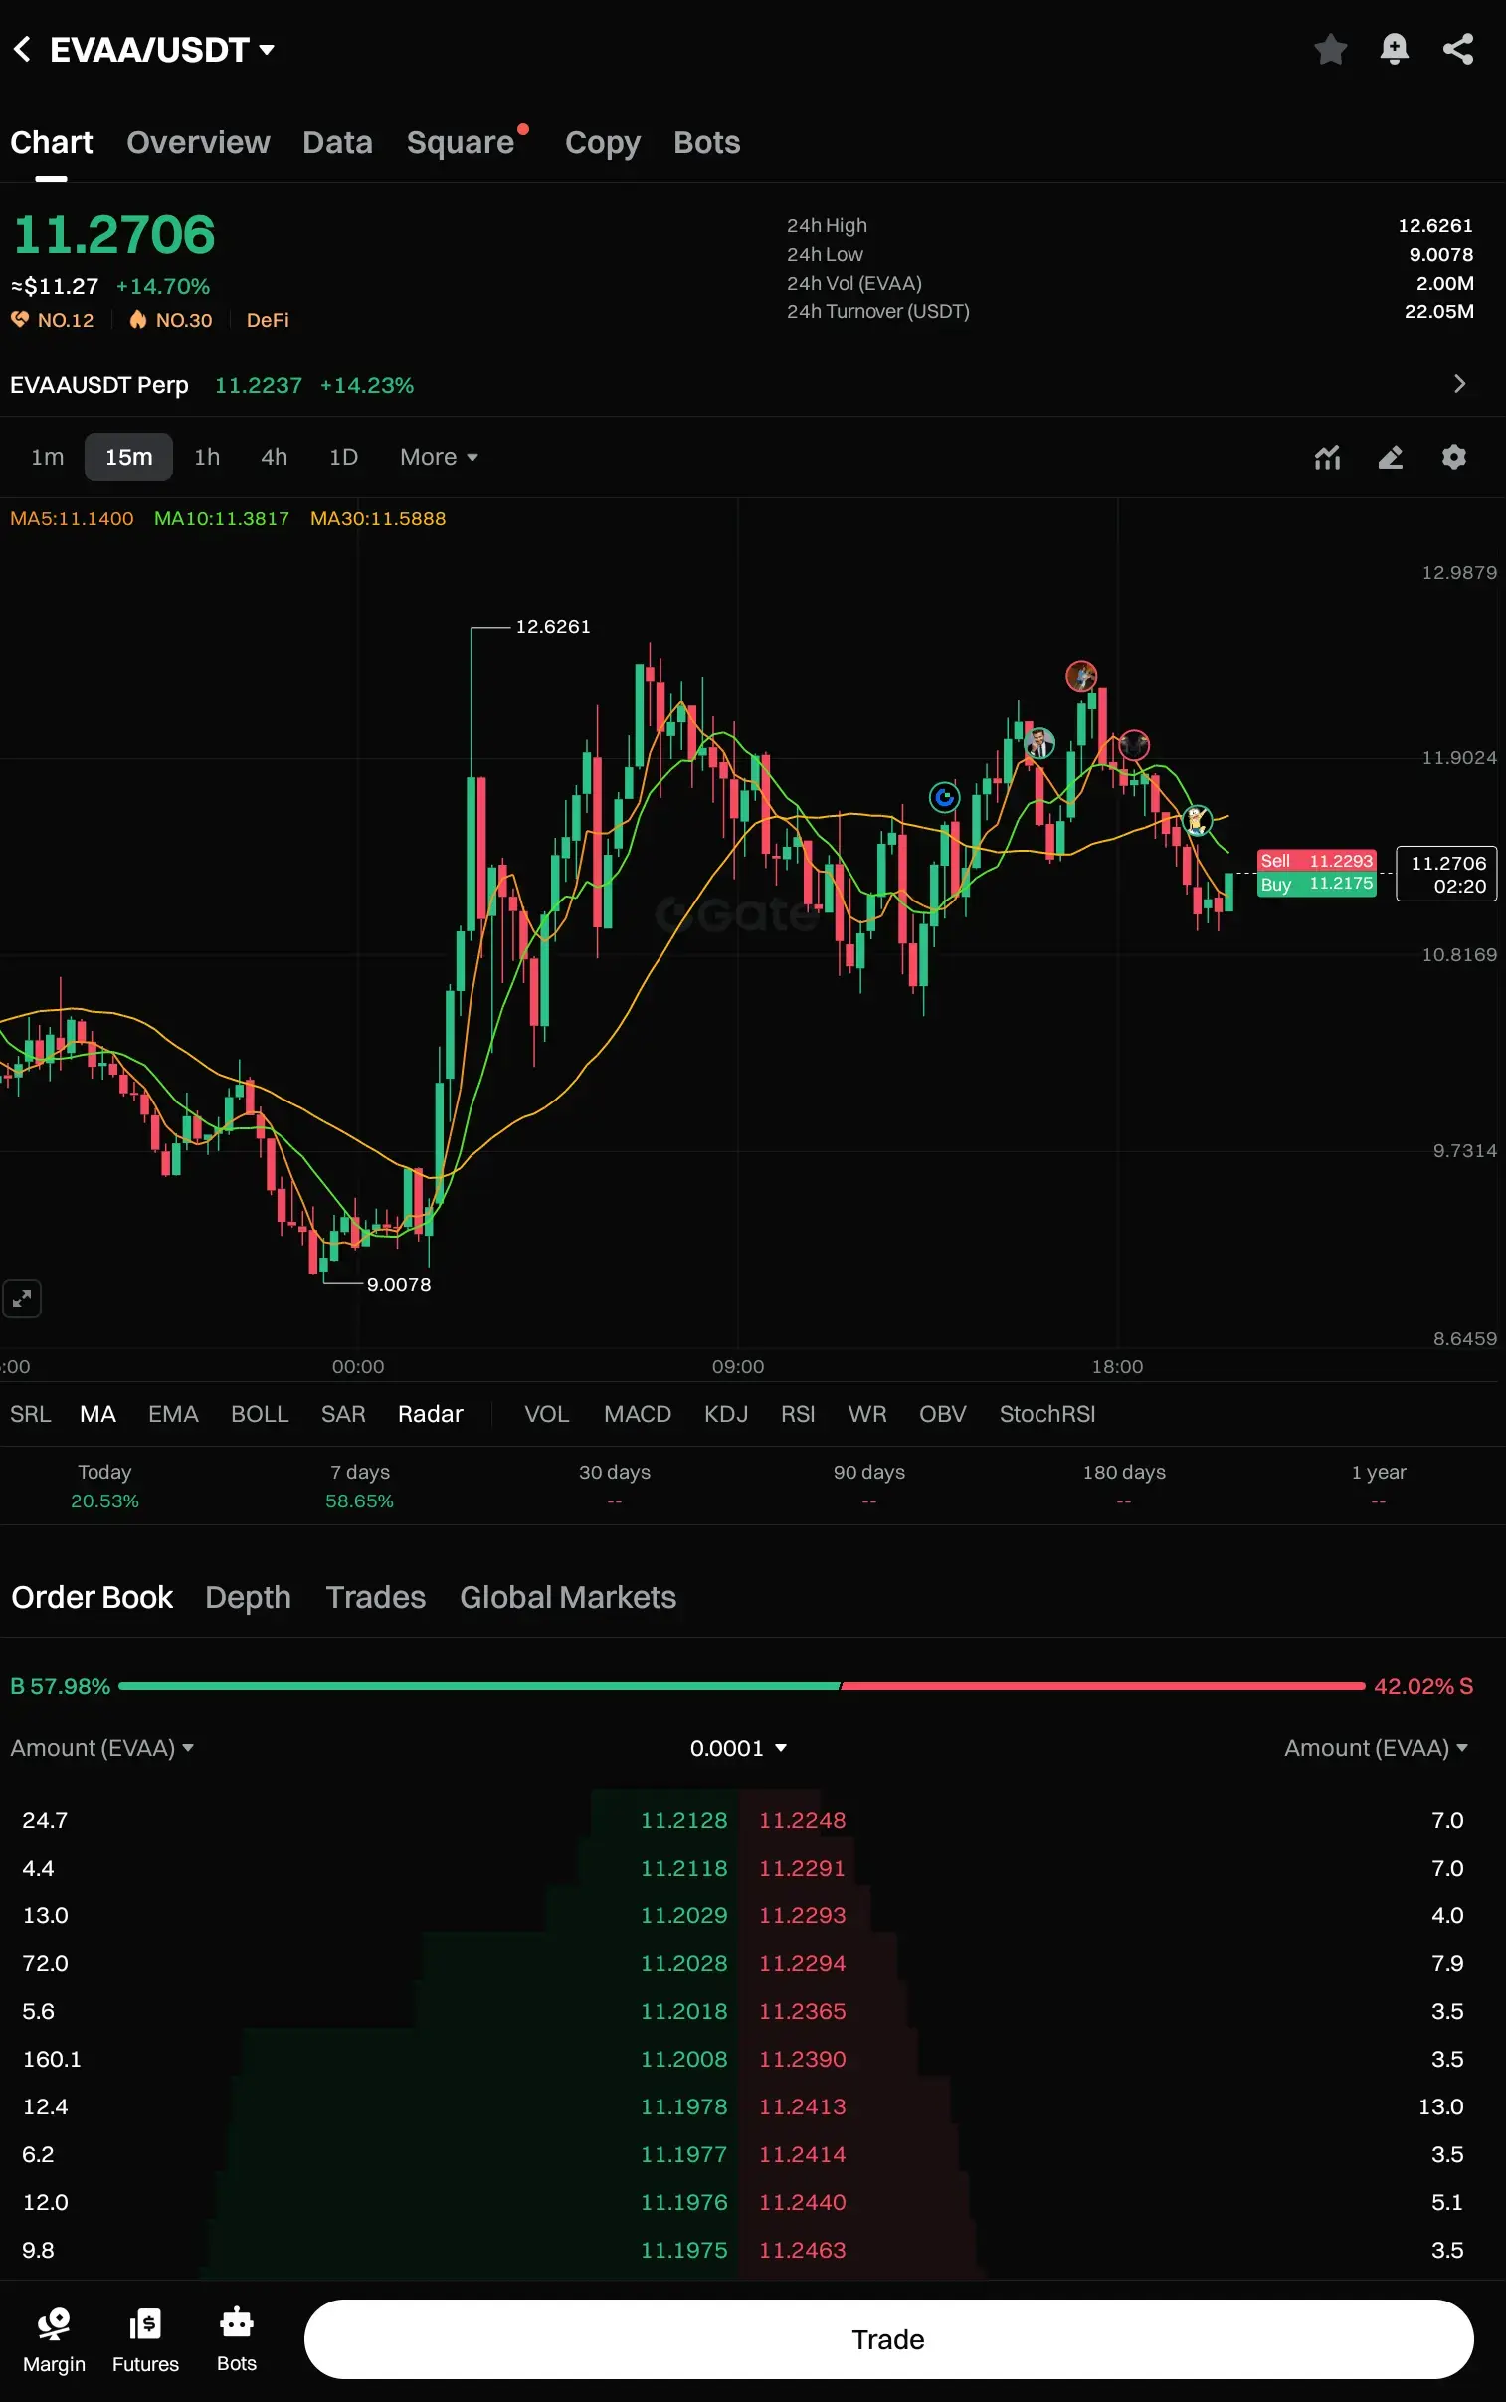Open the Global Markets tab
Viewport: 1509px width, 2402px height.
coord(569,1597)
